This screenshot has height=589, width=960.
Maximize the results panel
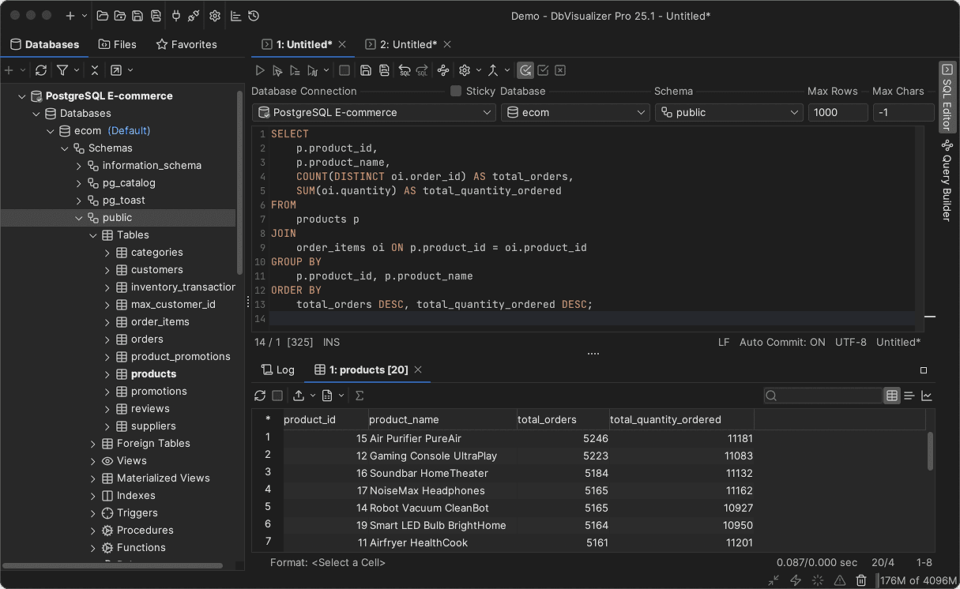click(923, 369)
